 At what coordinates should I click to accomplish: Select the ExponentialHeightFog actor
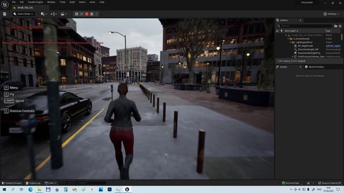309,53
